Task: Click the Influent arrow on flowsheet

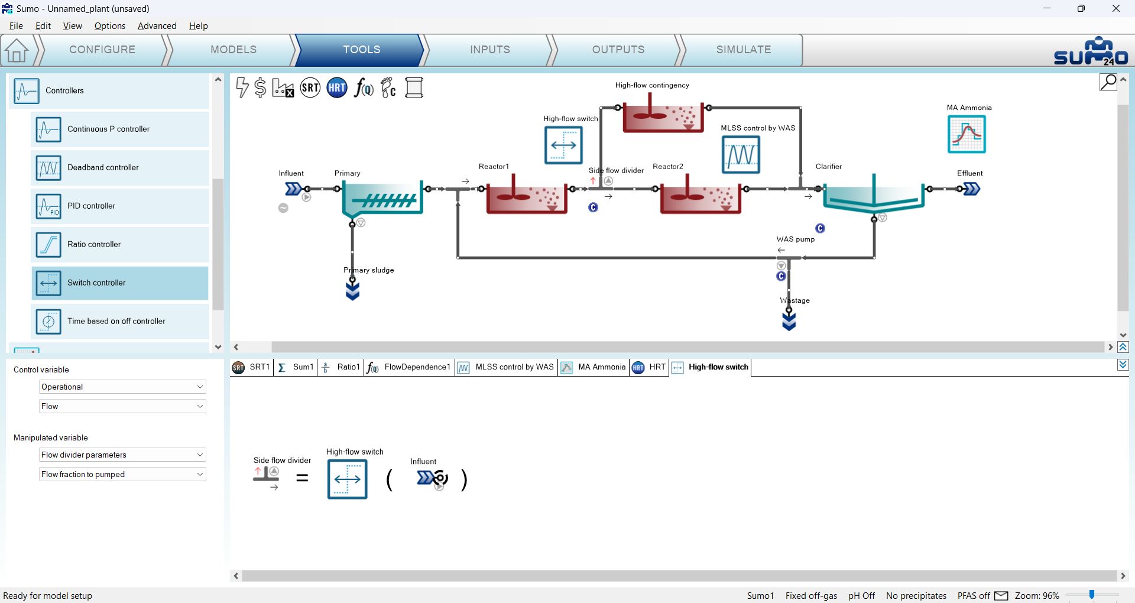Action: coord(293,189)
